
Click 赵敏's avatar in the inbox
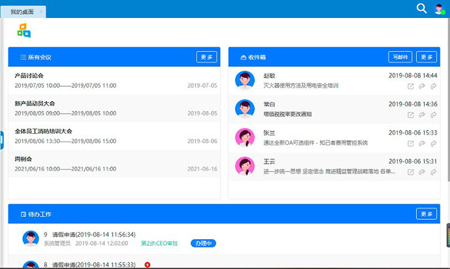pyautogui.click(x=244, y=80)
